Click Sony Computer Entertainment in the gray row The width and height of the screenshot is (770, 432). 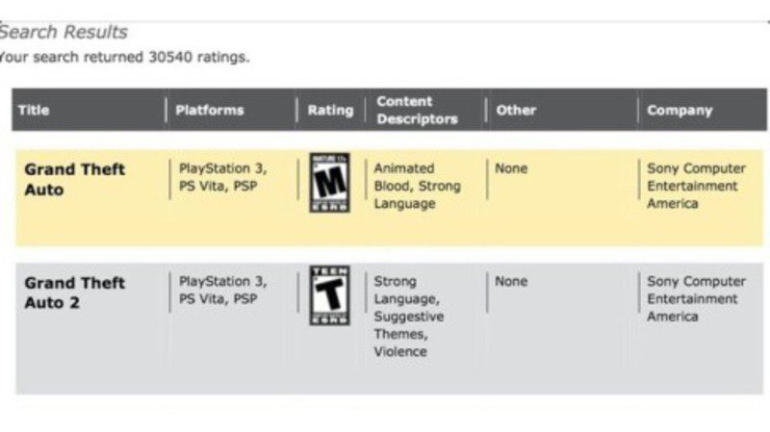695,298
